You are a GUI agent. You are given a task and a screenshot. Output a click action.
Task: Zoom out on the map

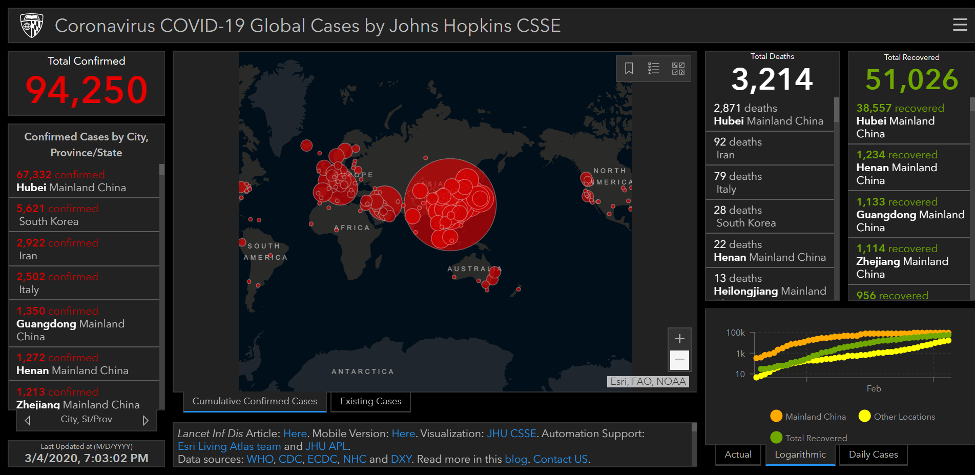(679, 360)
